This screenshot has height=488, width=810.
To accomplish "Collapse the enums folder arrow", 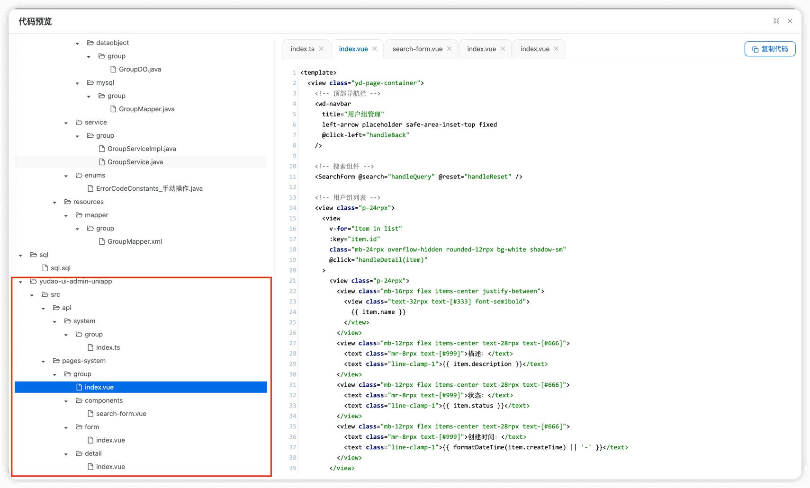I will (66, 176).
